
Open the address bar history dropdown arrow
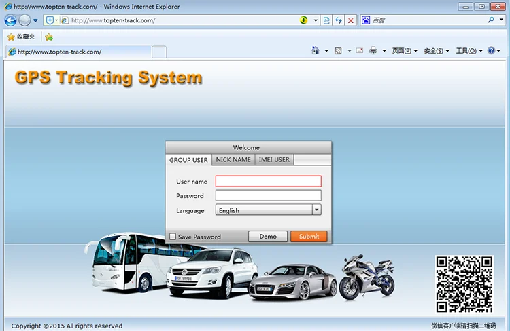coord(316,20)
